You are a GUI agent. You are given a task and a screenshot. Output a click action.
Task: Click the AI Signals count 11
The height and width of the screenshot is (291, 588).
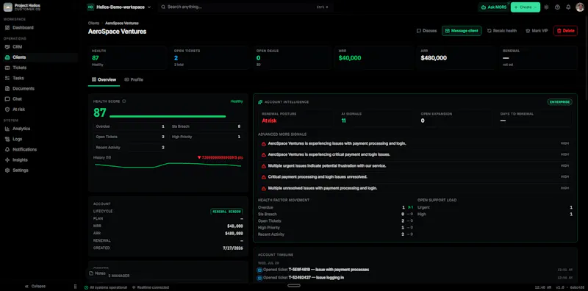point(343,121)
